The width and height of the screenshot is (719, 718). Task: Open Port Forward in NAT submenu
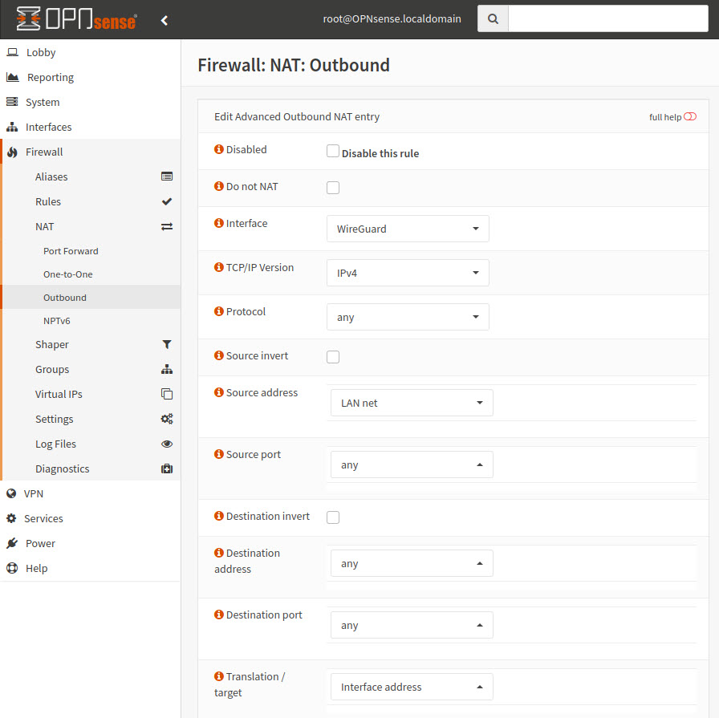(x=71, y=251)
